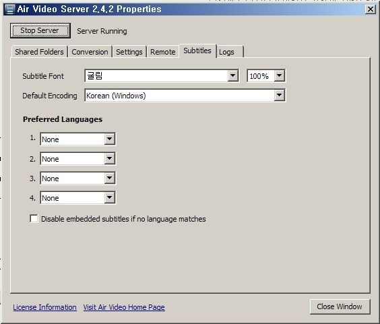This screenshot has height=324, width=380.
Task: Follow the Visit Air Video Home Page link
Action: pos(124,307)
